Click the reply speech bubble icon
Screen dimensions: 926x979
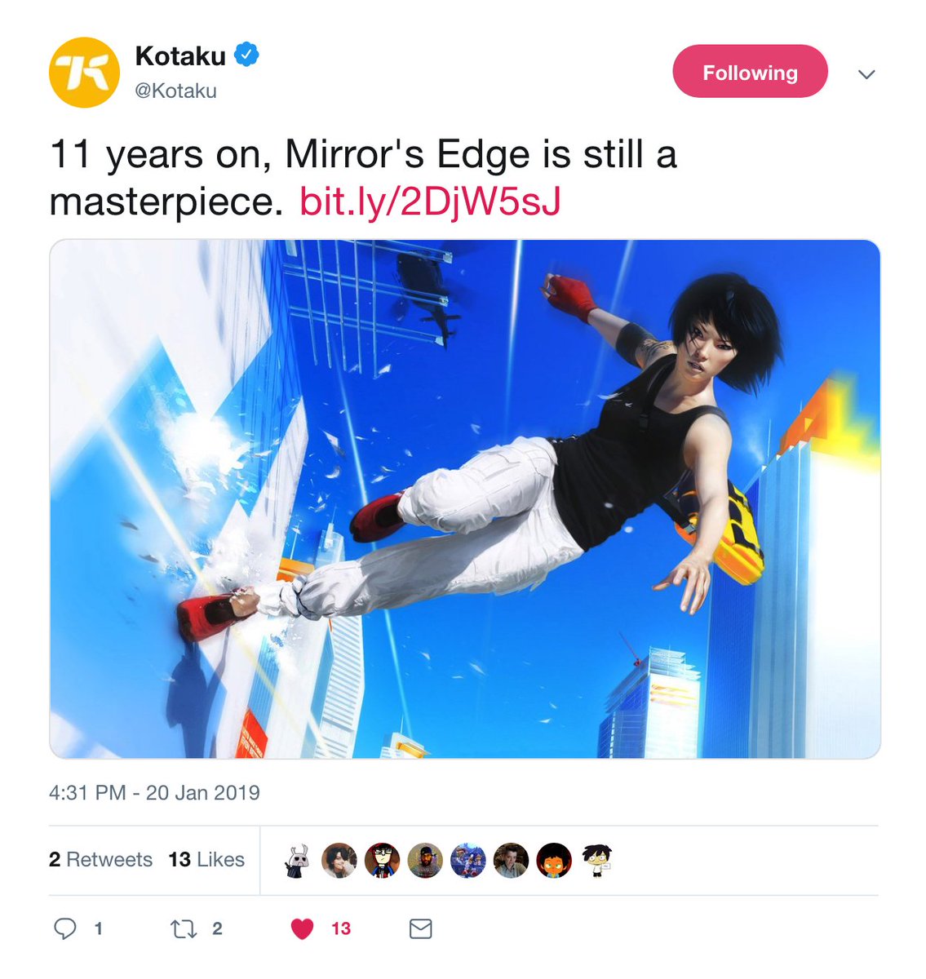[65, 928]
